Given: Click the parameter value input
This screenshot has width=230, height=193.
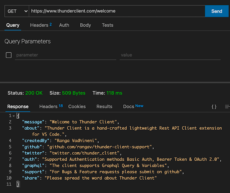Looking at the screenshot, I should 170,55.
